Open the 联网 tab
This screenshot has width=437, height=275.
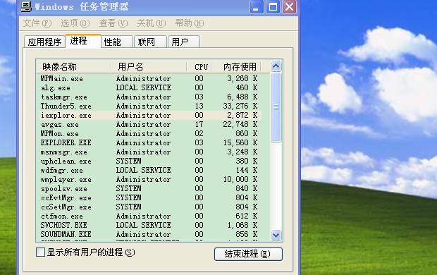pyautogui.click(x=150, y=42)
